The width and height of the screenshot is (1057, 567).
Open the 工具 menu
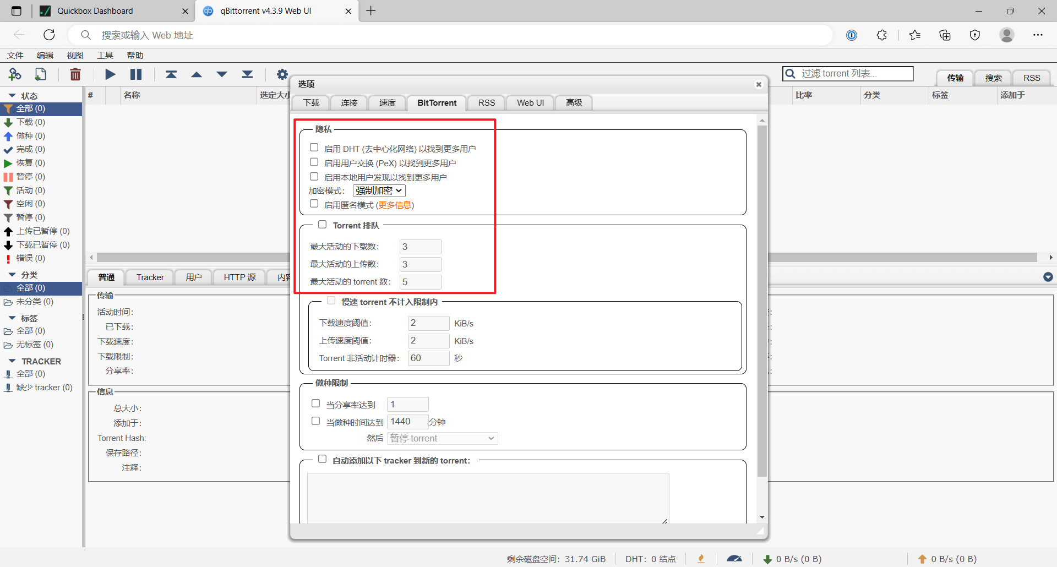click(105, 55)
